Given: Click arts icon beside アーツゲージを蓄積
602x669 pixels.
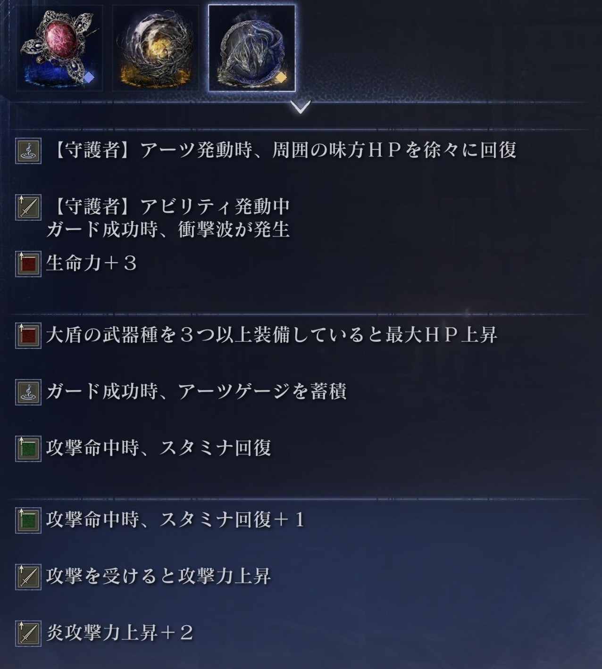Looking at the screenshot, I should [28, 392].
